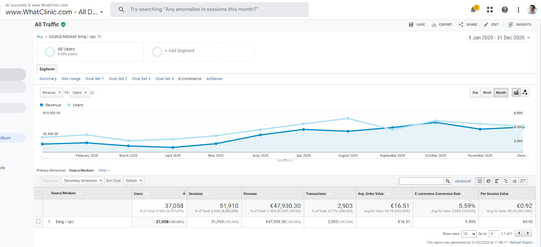Open the E-commerce metric group

coord(190,79)
